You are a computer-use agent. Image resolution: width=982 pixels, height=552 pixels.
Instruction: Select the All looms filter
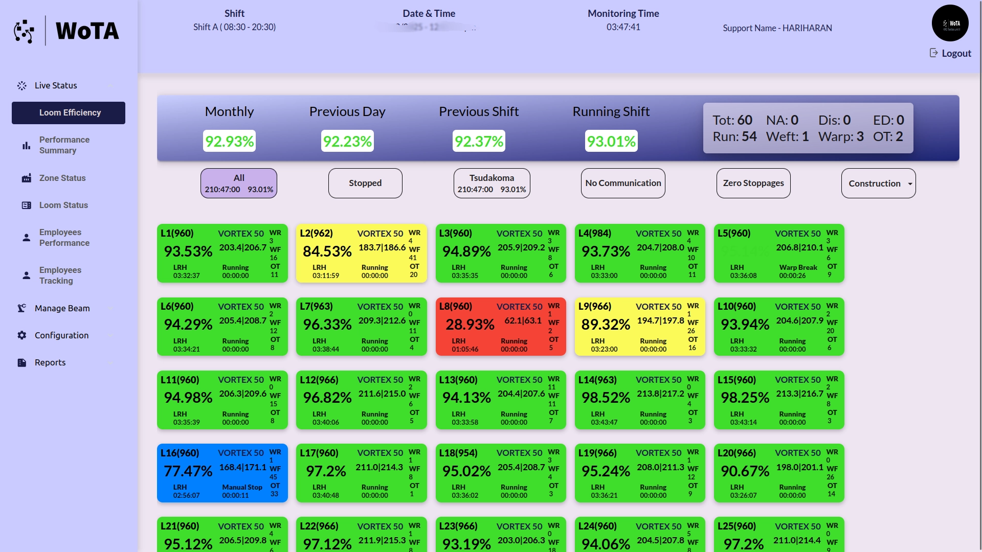(x=239, y=183)
